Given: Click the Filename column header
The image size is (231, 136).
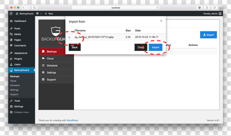Looking at the screenshot, I should (x=80, y=30).
